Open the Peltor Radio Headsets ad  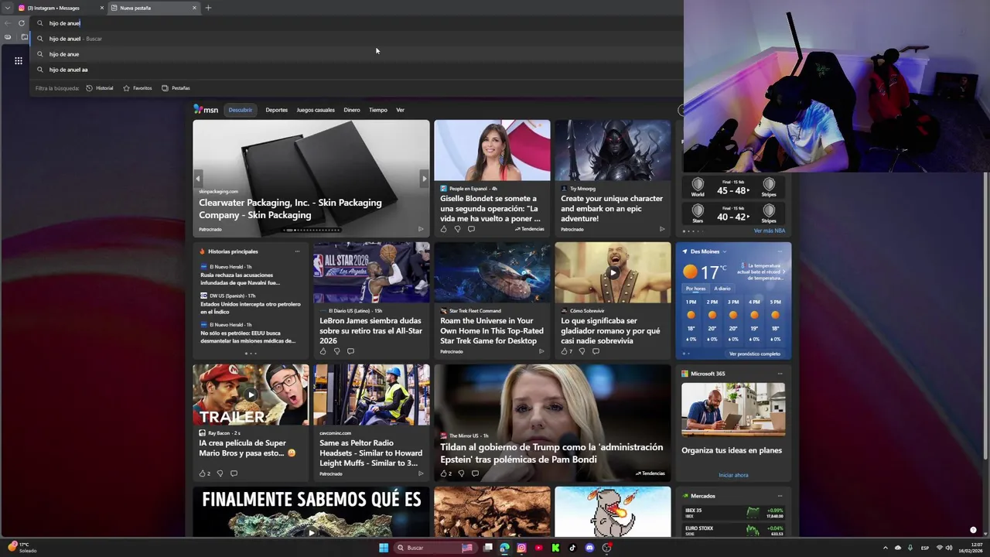tap(370, 453)
